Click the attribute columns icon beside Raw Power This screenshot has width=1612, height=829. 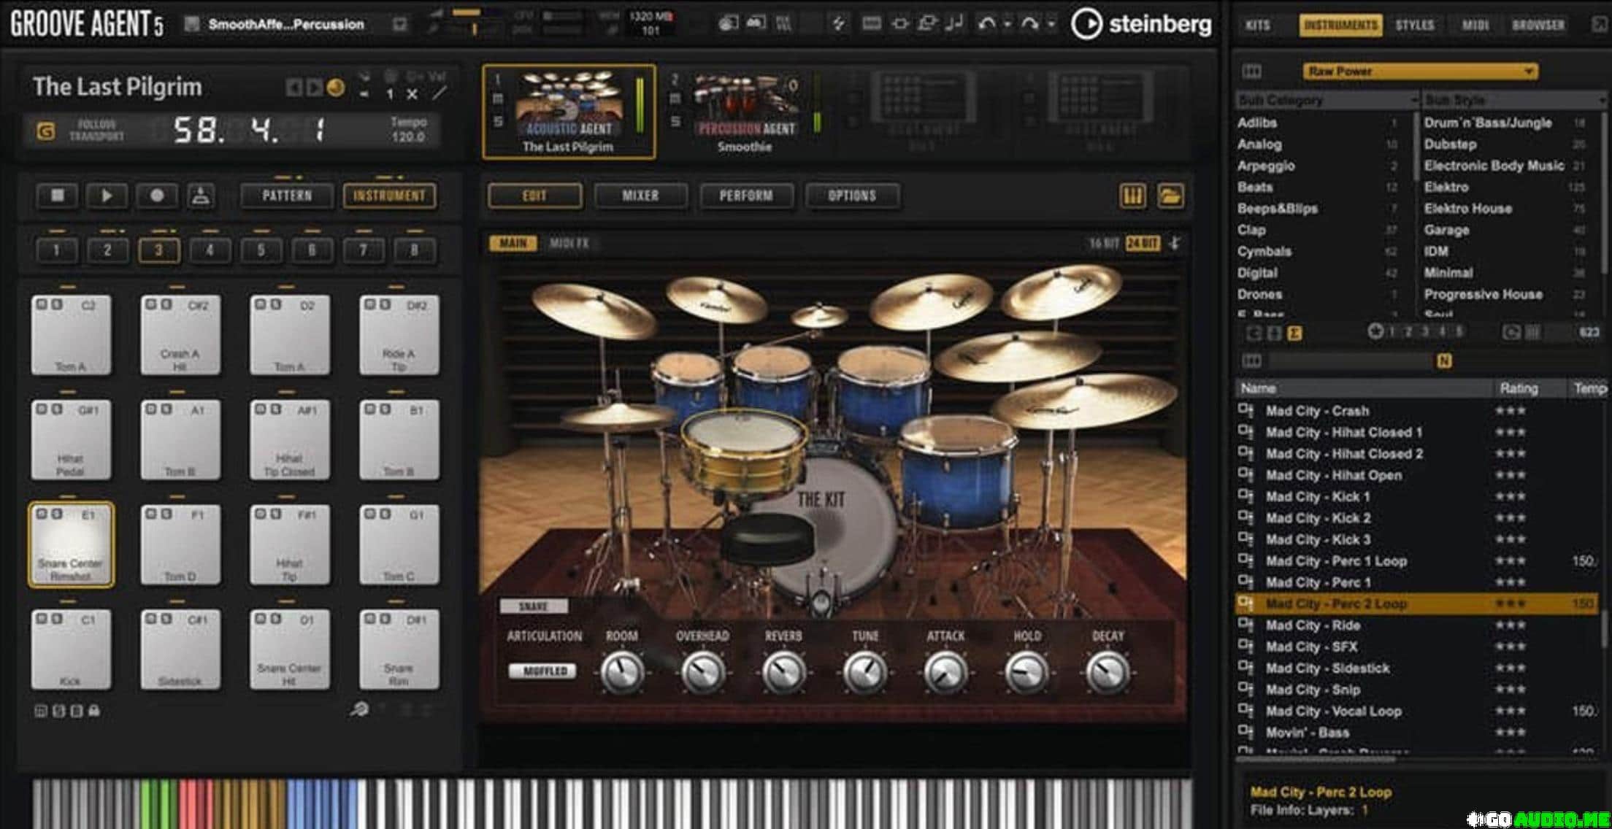1251,72
